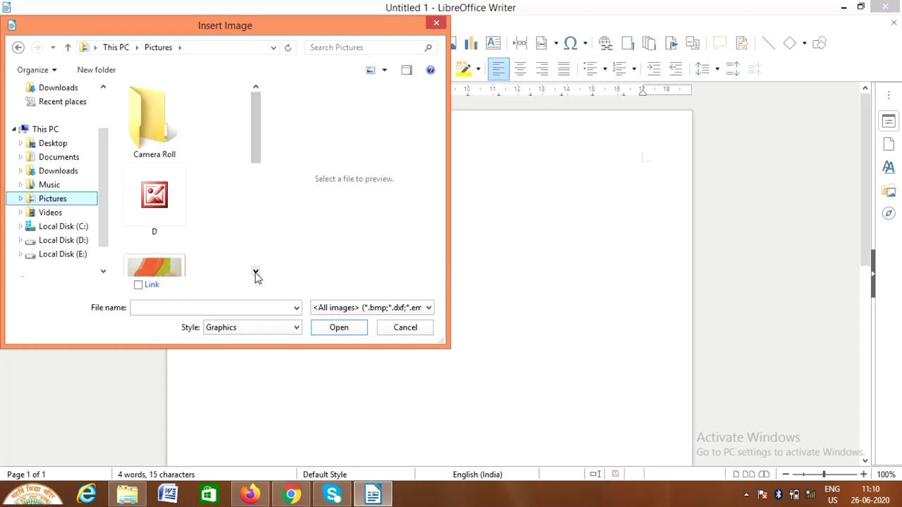Insert a text box in Writer toolbar
The height and width of the screenshot is (507, 902).
tap(493, 43)
